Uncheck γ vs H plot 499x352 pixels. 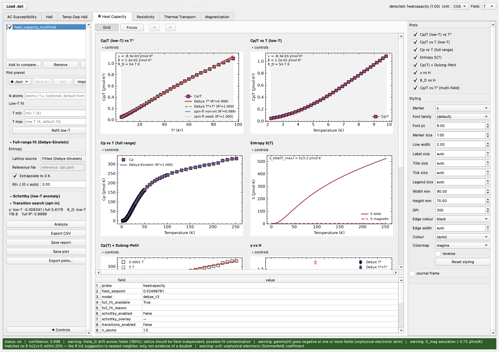click(x=415, y=72)
